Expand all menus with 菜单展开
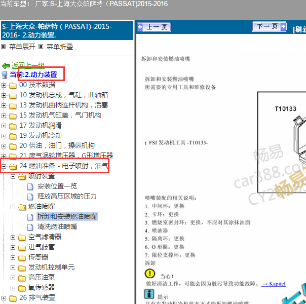306x304 pixels. [x=22, y=47]
